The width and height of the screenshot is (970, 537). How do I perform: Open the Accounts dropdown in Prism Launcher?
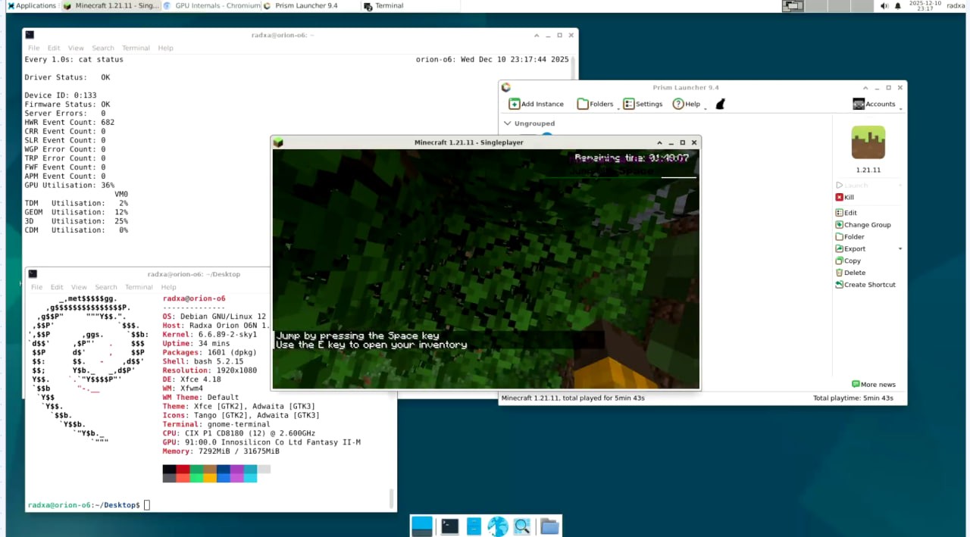point(875,104)
